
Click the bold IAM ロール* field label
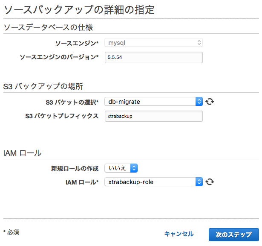(x=82, y=182)
